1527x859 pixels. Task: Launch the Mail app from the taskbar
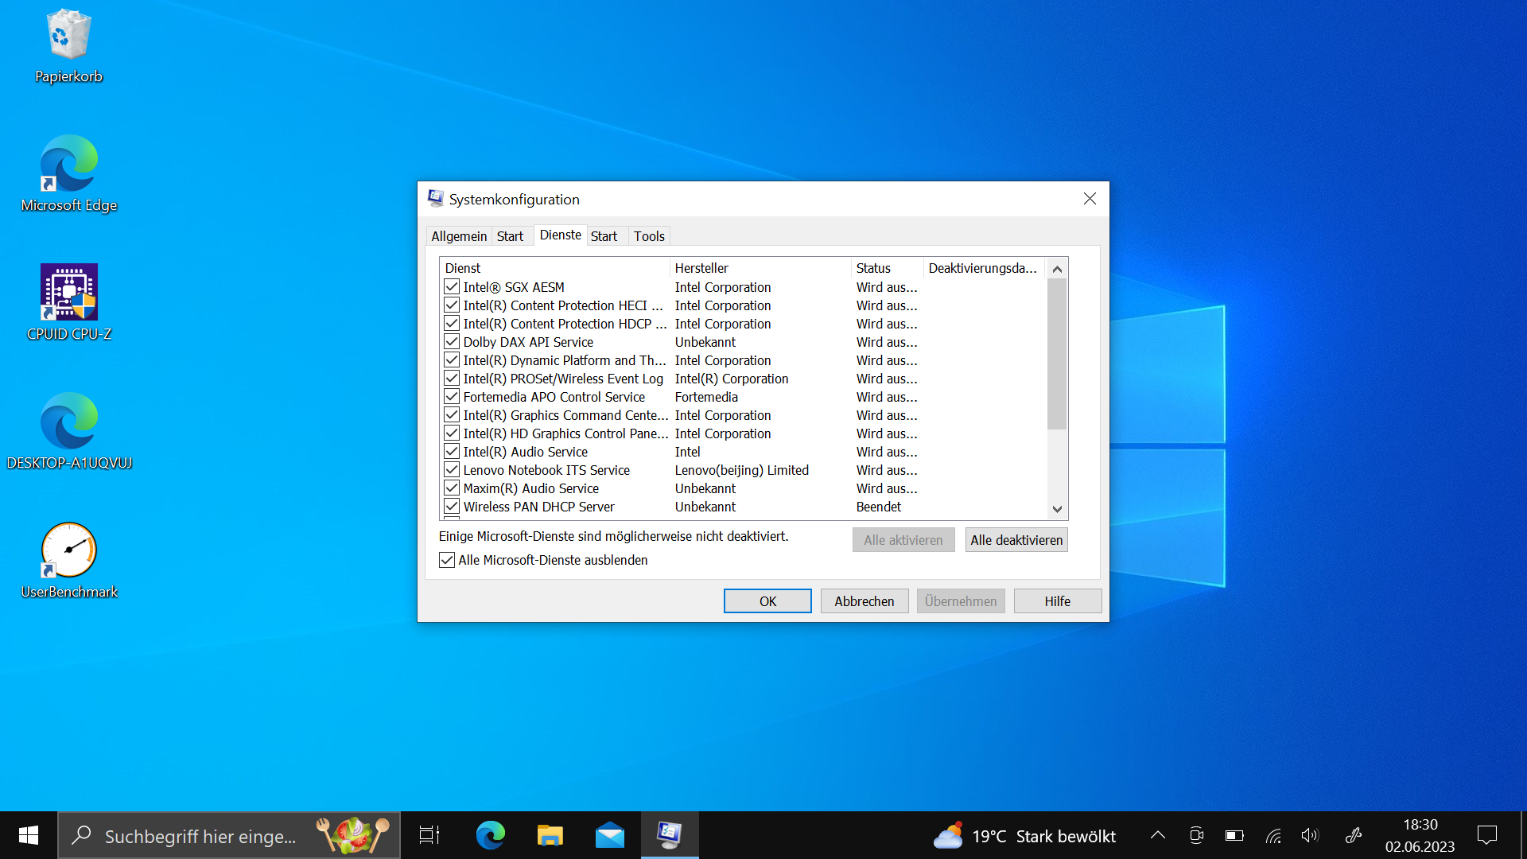(609, 835)
